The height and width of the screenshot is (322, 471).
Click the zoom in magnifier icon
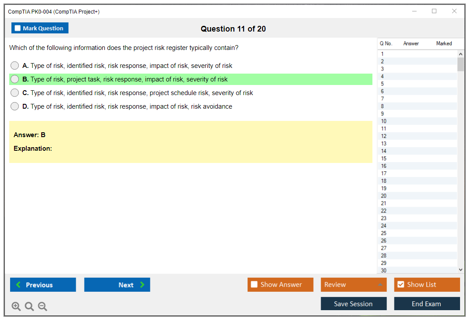pos(16,306)
